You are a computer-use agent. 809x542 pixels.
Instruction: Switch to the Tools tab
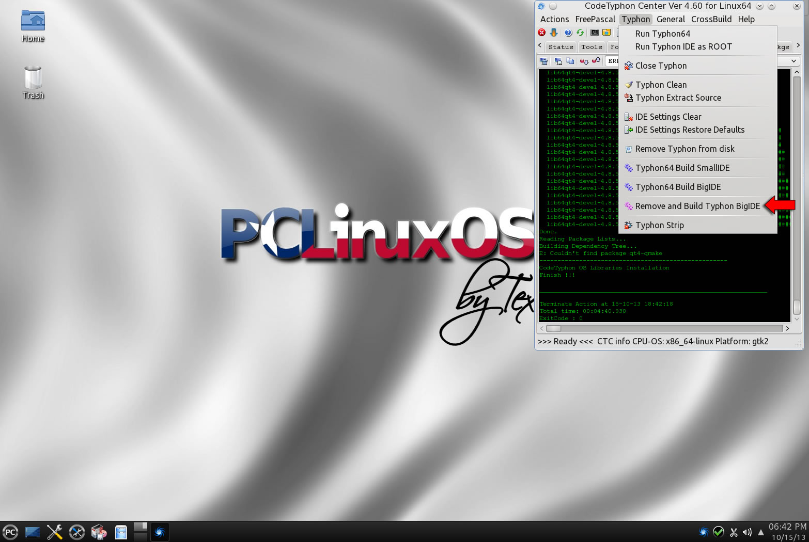592,47
